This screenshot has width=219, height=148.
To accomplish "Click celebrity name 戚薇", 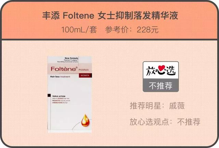I will click(177, 106).
